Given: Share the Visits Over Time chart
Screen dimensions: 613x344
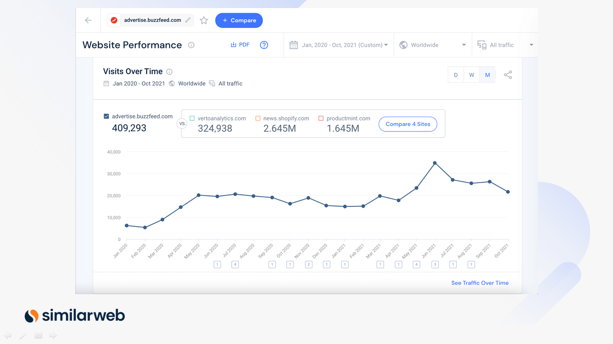Looking at the screenshot, I should pyautogui.click(x=507, y=75).
